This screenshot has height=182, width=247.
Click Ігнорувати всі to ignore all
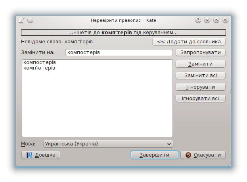[201, 99]
